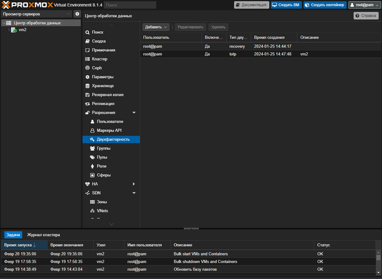Collapse the Разрешения permissions section

(134, 112)
